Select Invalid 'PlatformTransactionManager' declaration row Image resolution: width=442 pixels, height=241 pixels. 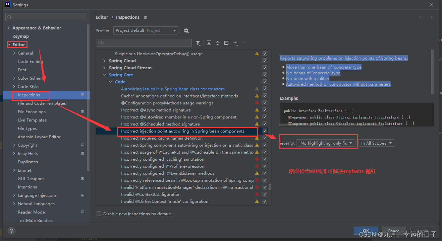pyautogui.click(x=187, y=187)
